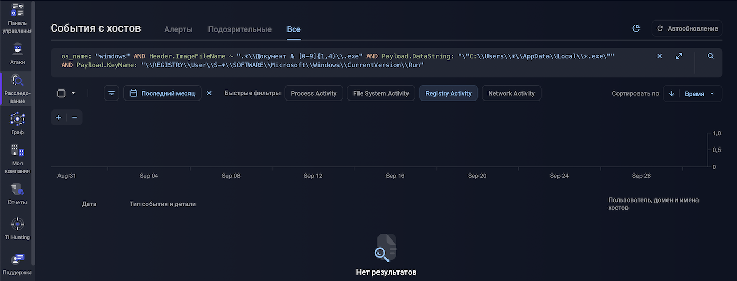Open the Последний месяц date range picker
This screenshot has height=281, width=737.
coord(162,93)
